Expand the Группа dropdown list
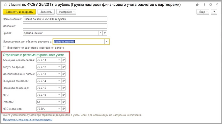The width and height of the screenshot is (222, 124). click(100, 33)
